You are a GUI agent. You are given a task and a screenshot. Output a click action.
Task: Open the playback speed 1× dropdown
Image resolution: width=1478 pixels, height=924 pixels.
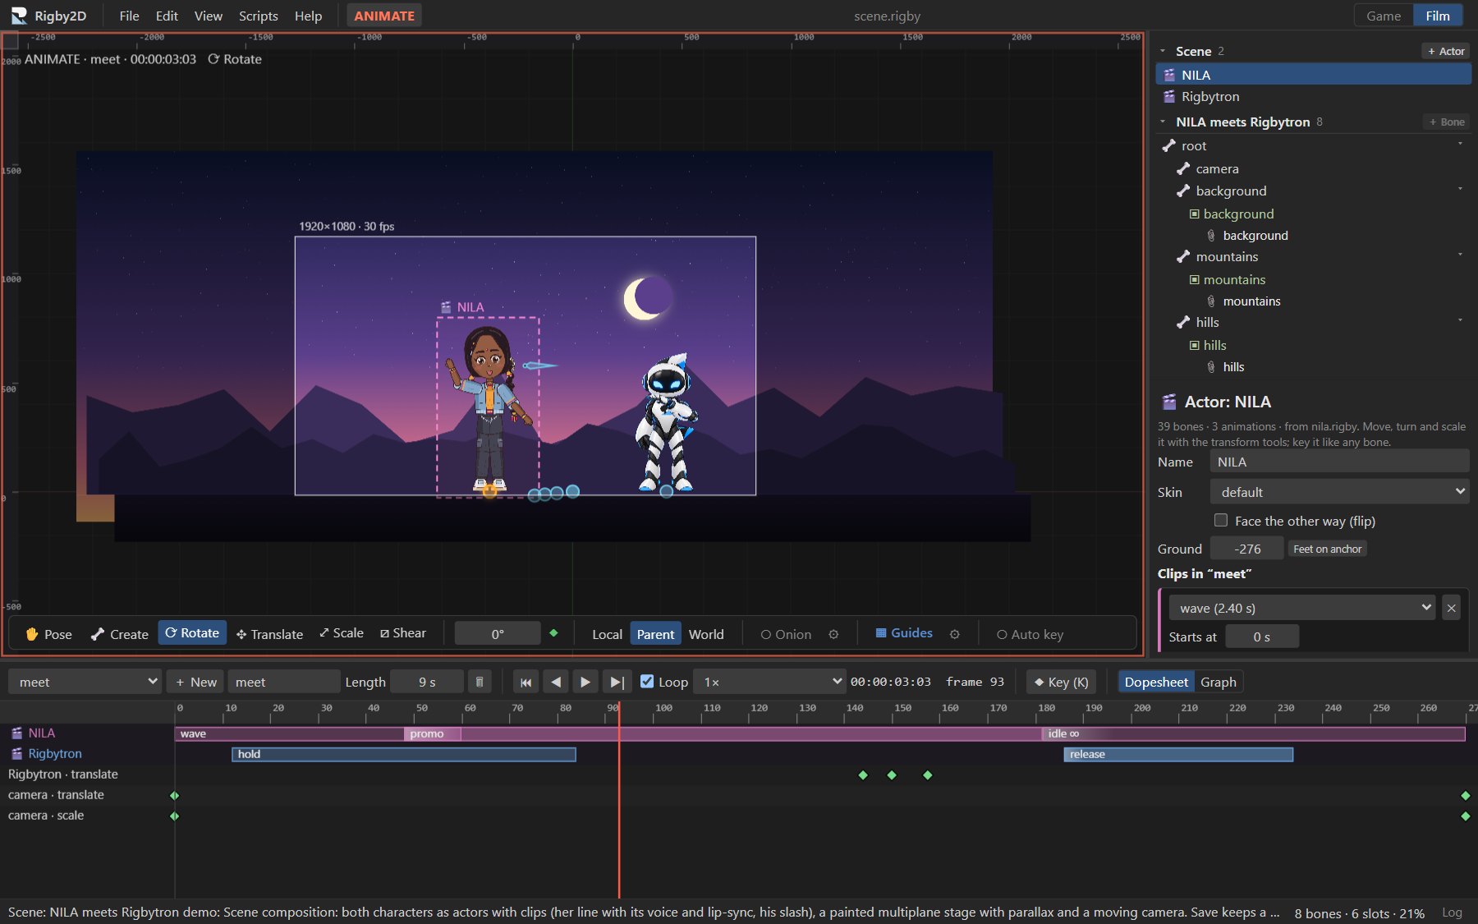[769, 682]
